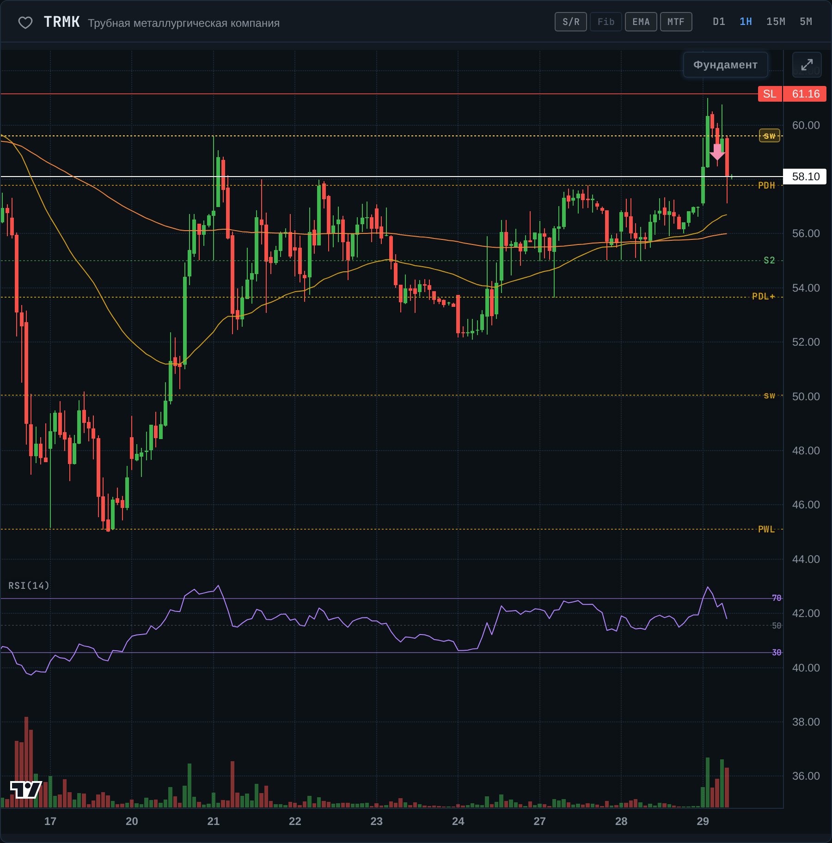Select the 61.16 stop-loss price tag
Viewport: 832px width, 843px height.
(x=806, y=94)
